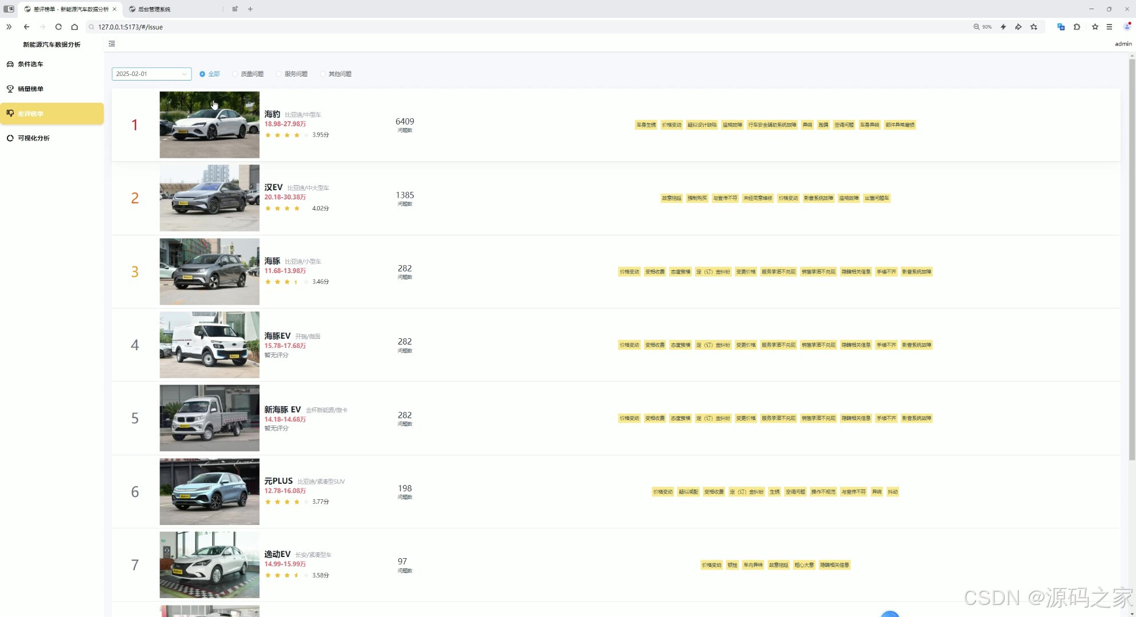Click the 汉EV car name link
Image resolution: width=1136 pixels, height=617 pixels.
[x=273, y=187]
